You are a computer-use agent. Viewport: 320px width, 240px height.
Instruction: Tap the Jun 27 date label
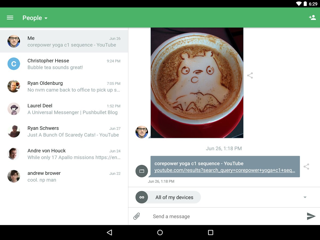115,129
